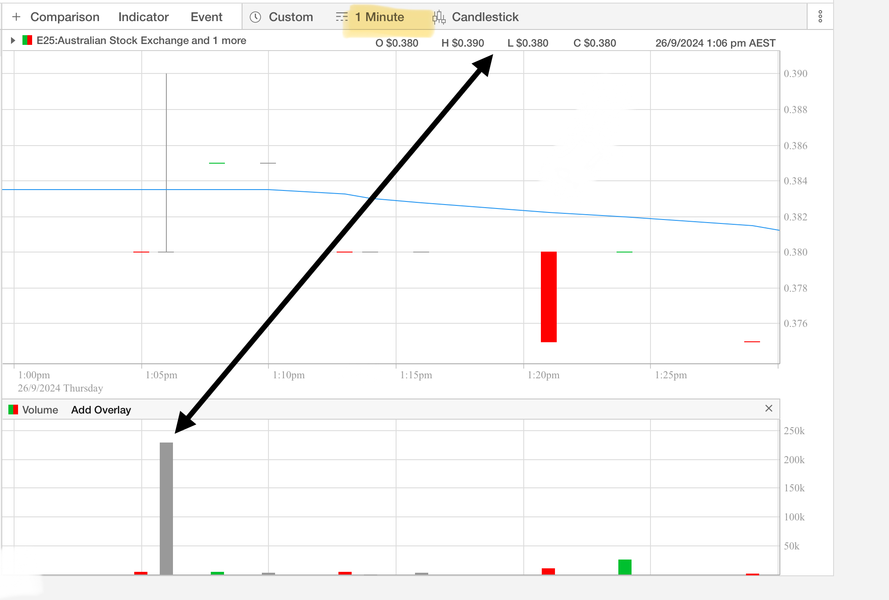
Task: Click the large red candle near 1:20pm
Action: coord(549,297)
